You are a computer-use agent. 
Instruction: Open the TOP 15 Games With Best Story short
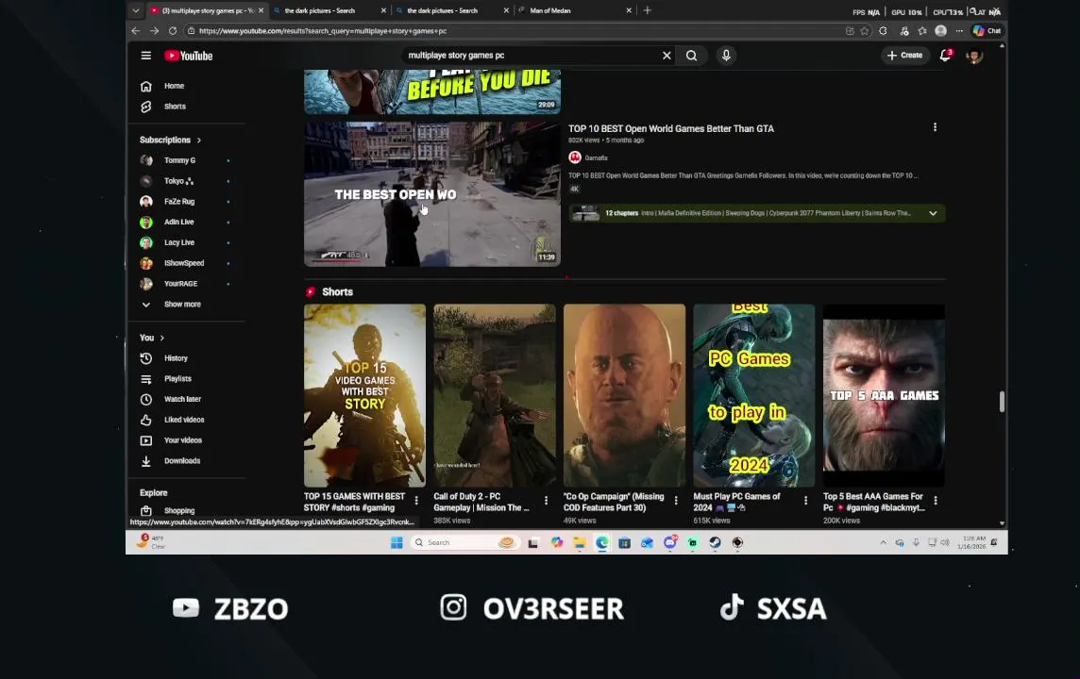[364, 395]
